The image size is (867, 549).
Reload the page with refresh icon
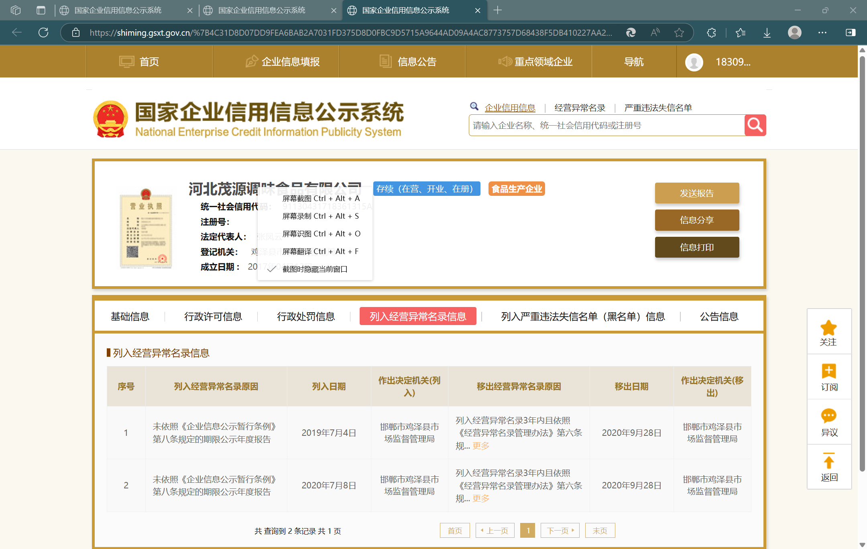click(x=43, y=33)
